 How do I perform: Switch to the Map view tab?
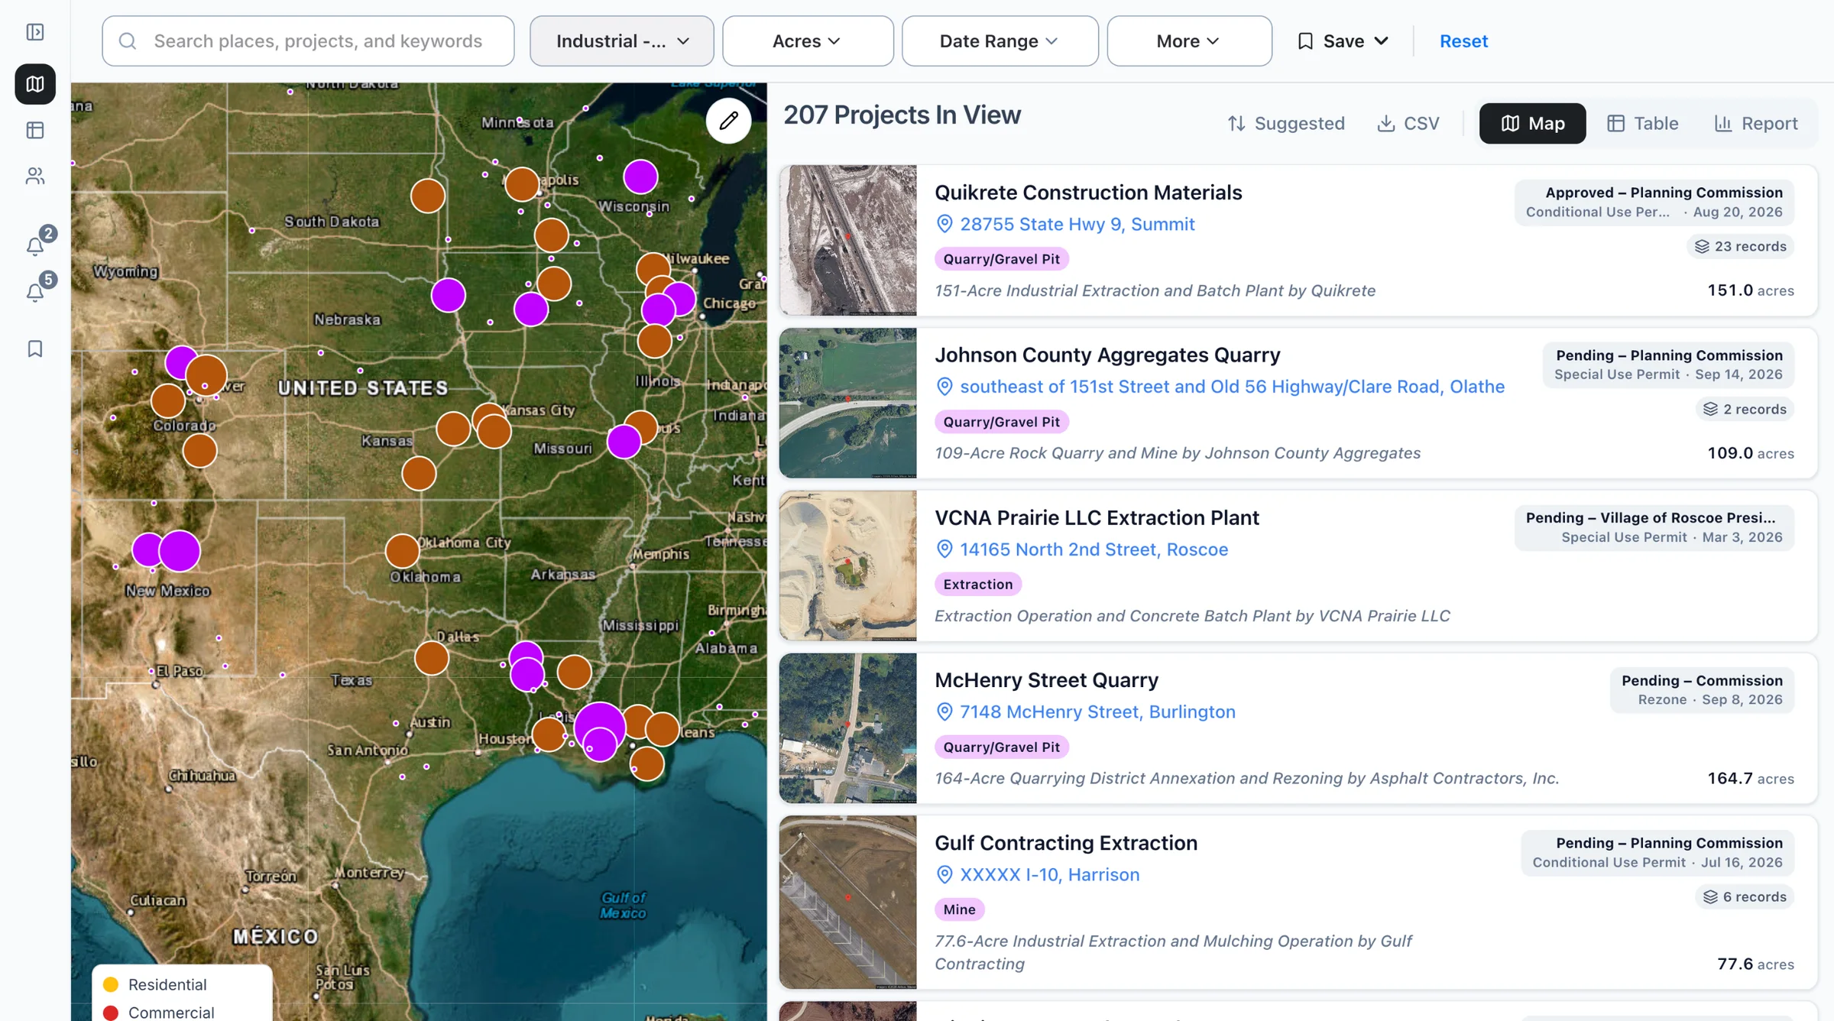pos(1532,123)
